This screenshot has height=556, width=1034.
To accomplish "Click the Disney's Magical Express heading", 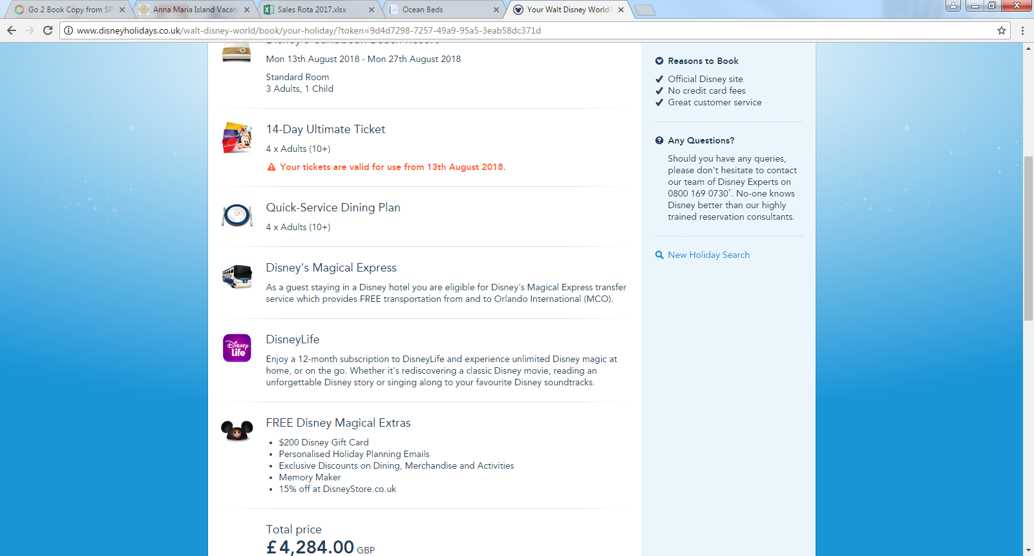I will (x=332, y=268).
